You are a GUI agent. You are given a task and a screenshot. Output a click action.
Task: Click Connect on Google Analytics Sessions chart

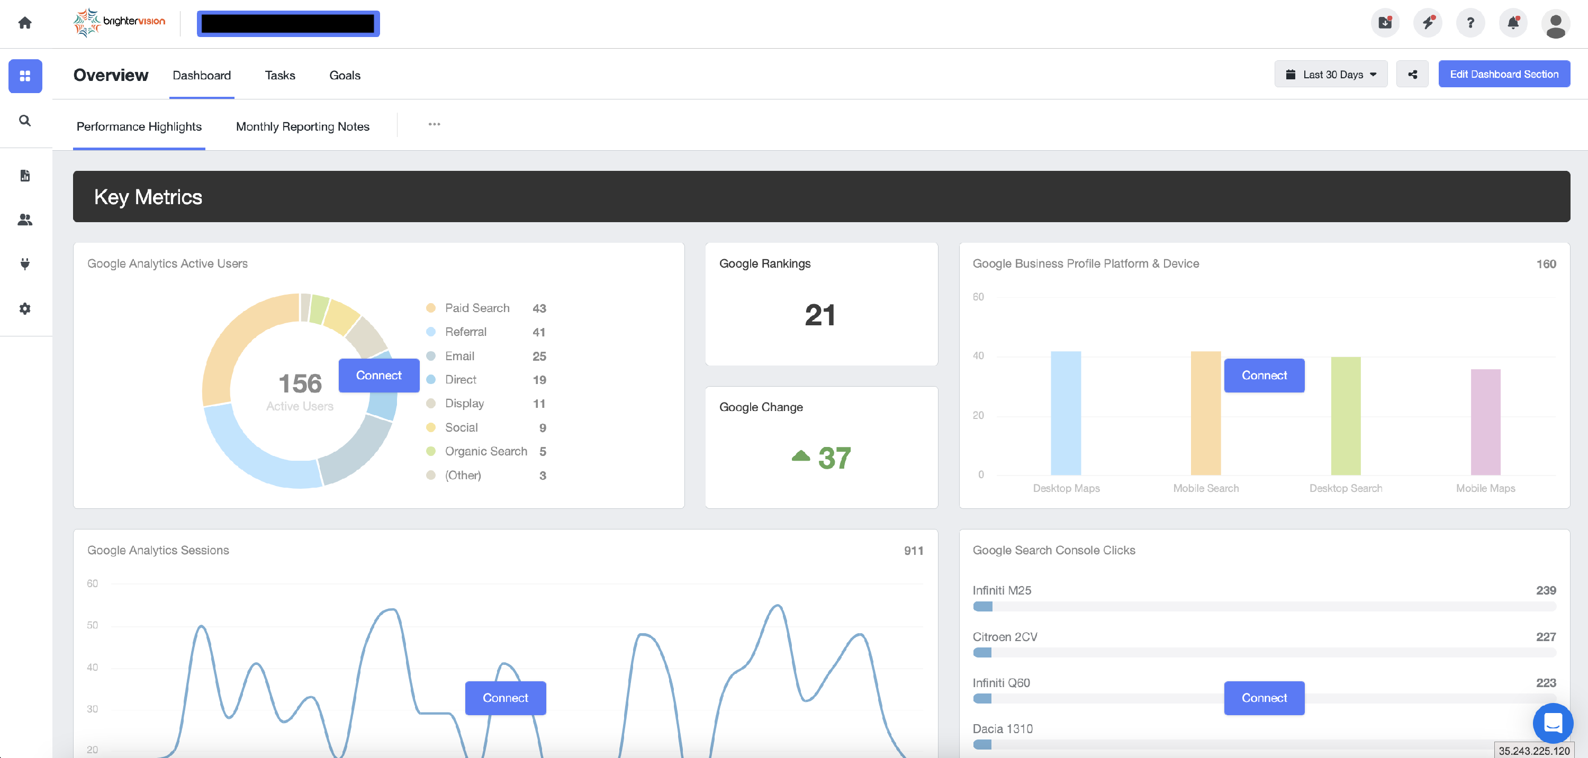[x=505, y=698]
